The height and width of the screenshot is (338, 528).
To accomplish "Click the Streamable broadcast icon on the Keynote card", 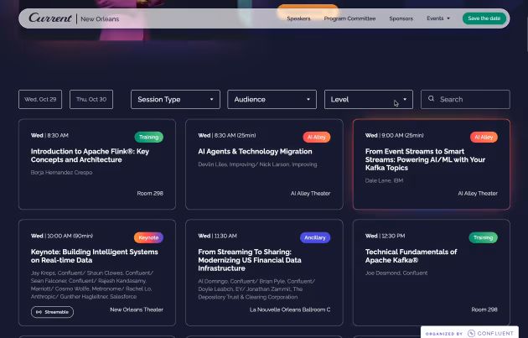I will tap(39, 312).
